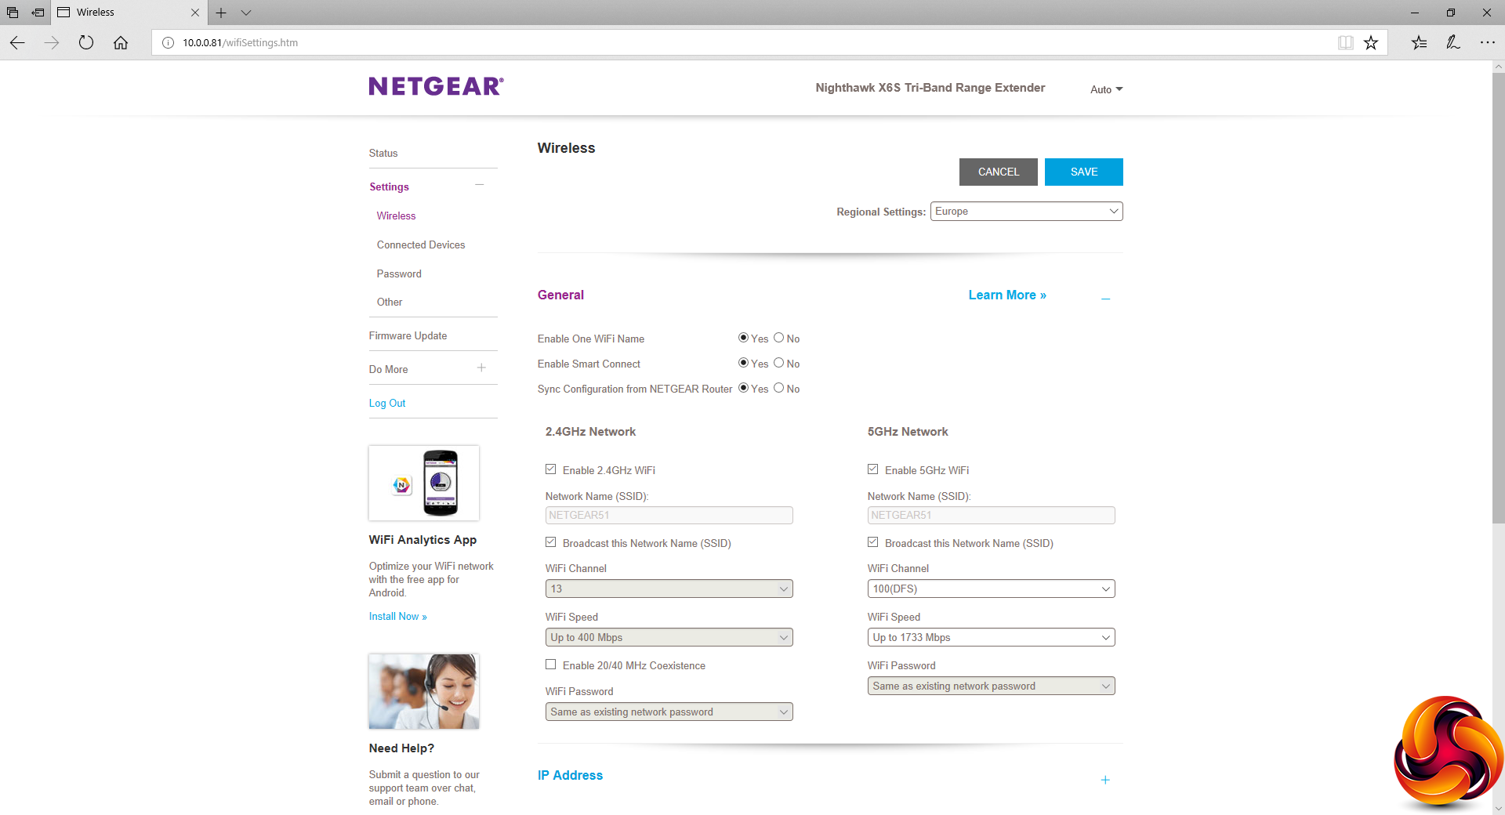The height and width of the screenshot is (815, 1505).
Task: Open Password settings in the sidebar
Action: pos(399,273)
